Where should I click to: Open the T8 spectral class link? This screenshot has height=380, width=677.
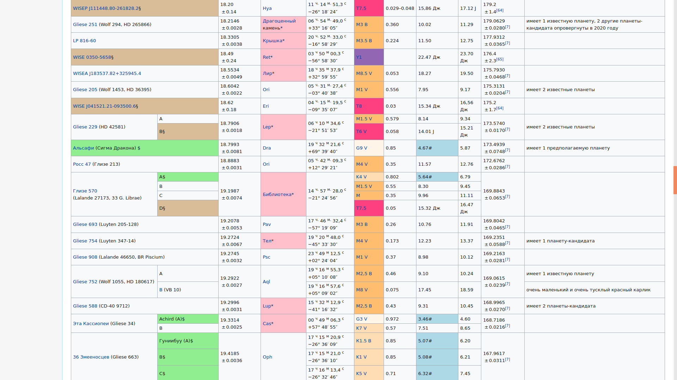click(359, 106)
